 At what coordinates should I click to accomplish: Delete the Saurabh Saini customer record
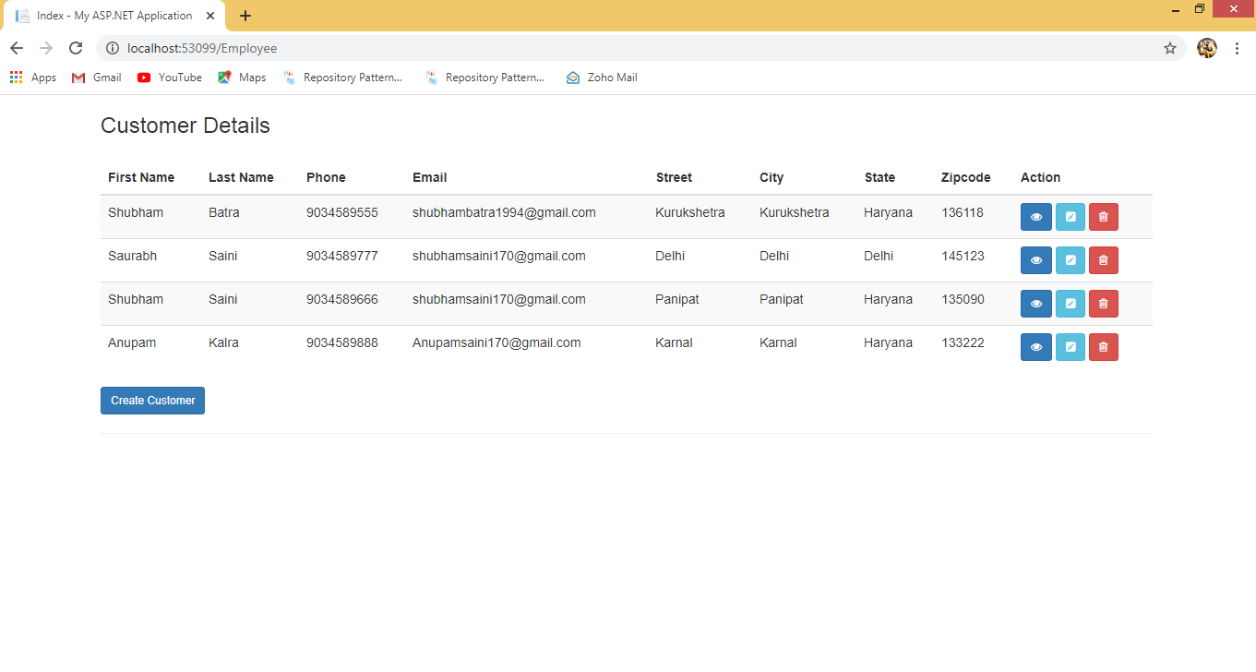[x=1103, y=260]
